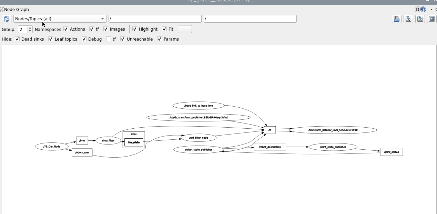Uncheck the Dead sinks hide option
The width and height of the screenshot is (437, 214).
click(x=17, y=39)
